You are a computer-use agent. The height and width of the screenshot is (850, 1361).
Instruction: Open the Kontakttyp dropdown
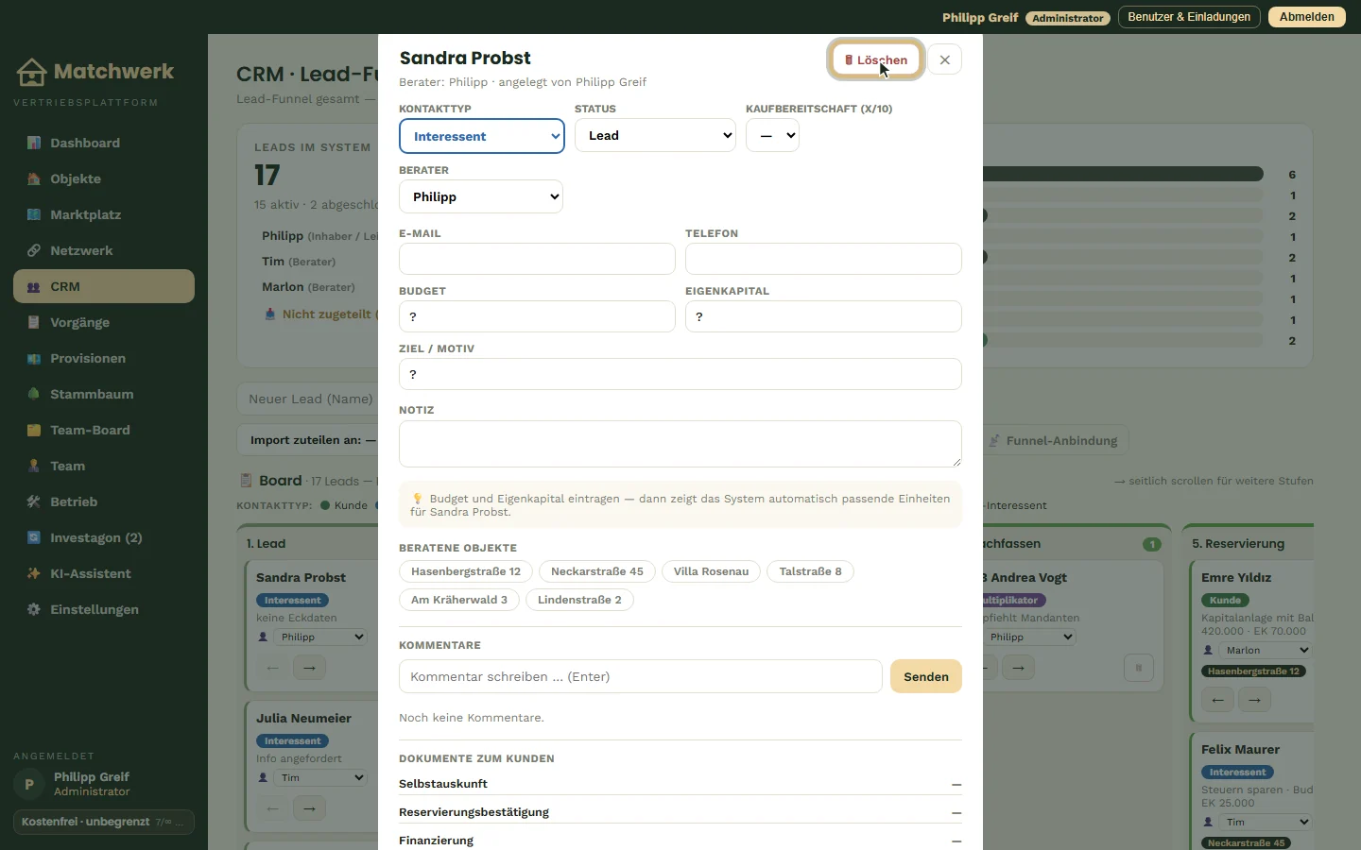(482, 136)
